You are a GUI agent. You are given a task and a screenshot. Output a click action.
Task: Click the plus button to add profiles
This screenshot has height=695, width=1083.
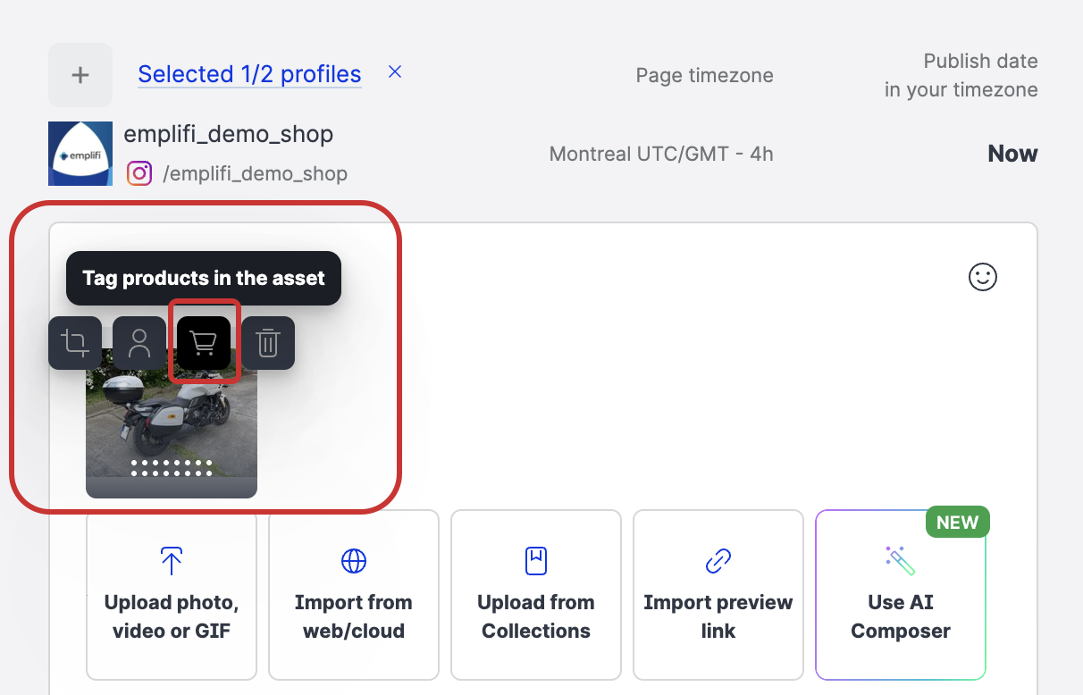click(80, 75)
